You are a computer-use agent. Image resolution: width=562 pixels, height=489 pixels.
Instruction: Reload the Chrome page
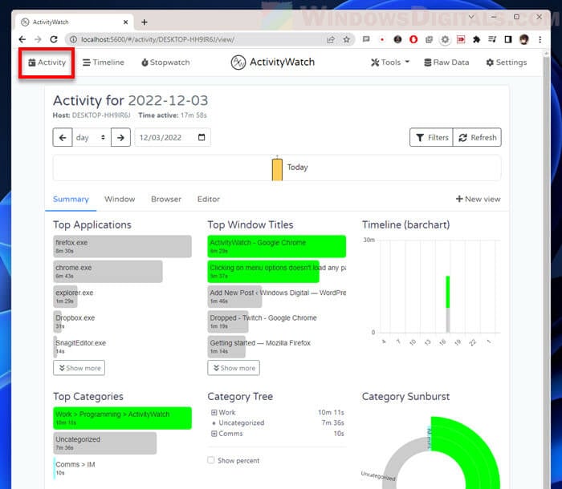(x=54, y=39)
